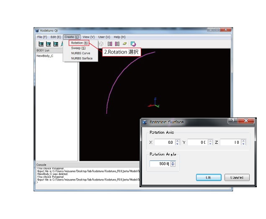Viewport: 266px width, 219px height.
Task: Click the third view icon in the toolbar
Action: tap(55, 44)
